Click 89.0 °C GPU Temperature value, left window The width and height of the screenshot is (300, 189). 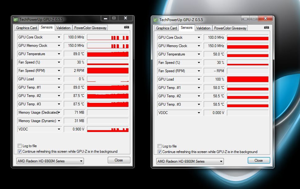(x=74, y=54)
